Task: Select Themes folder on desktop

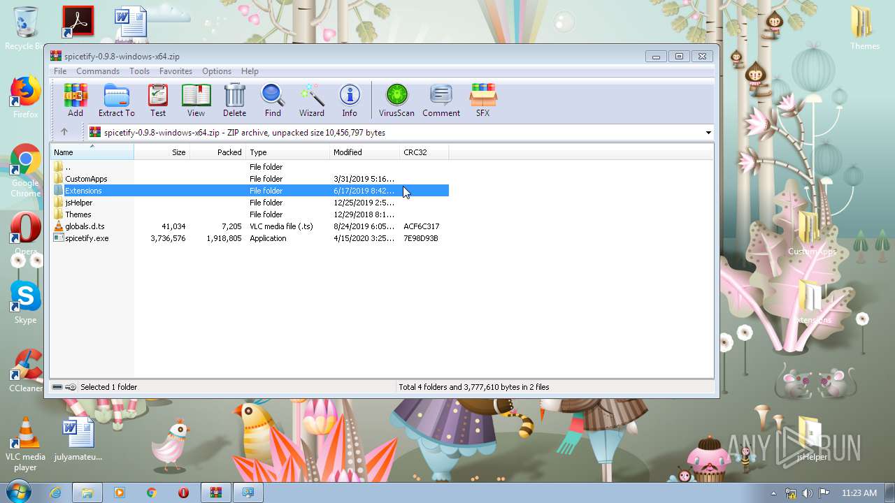Action: click(x=865, y=27)
